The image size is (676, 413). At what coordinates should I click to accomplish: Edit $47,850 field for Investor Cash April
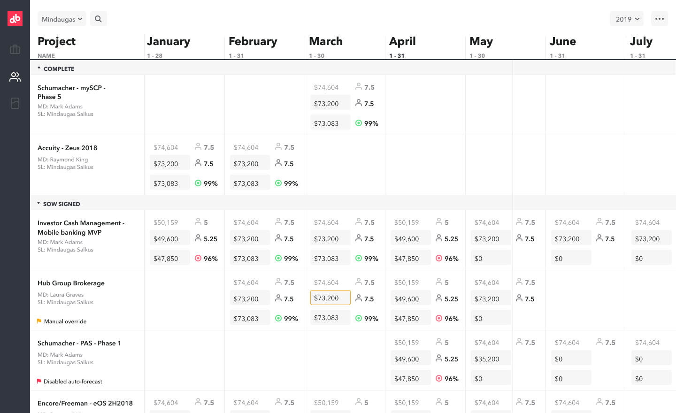click(411, 258)
